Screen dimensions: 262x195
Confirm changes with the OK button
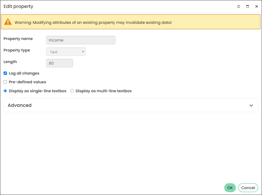230,188
